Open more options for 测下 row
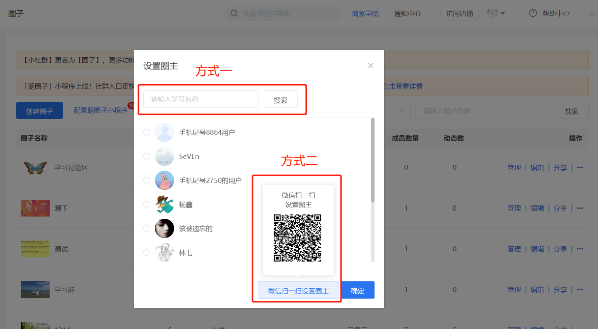The height and width of the screenshot is (329, 598). point(580,208)
